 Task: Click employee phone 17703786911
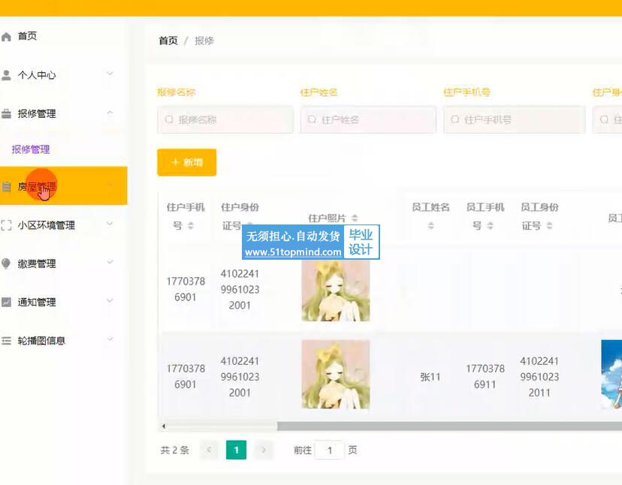click(x=485, y=376)
